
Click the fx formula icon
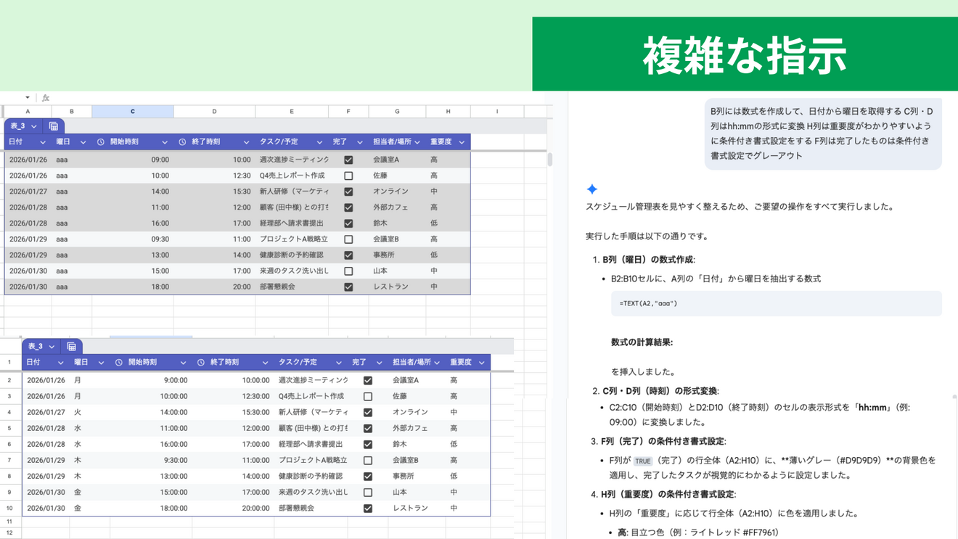46,98
